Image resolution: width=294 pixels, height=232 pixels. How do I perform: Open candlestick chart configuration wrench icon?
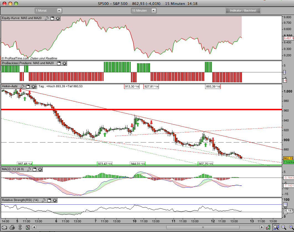268,227
